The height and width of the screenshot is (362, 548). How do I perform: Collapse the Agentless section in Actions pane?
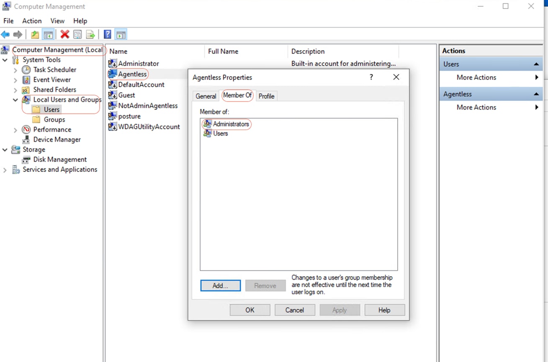coord(536,94)
